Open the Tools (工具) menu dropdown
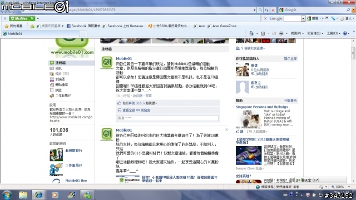This screenshot has height=200, width=356. tap(333, 33)
